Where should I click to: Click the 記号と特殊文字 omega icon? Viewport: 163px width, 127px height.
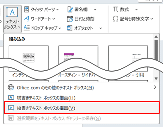pyautogui.click(x=115, y=19)
